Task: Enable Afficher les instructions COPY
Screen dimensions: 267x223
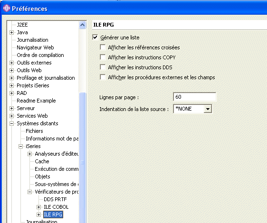Action: pos(103,57)
